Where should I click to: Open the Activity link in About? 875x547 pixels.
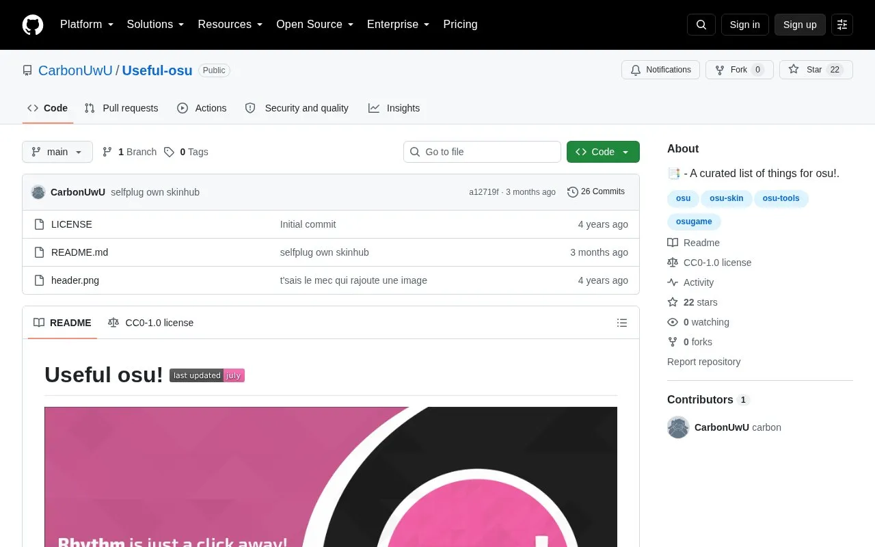pyautogui.click(x=690, y=282)
